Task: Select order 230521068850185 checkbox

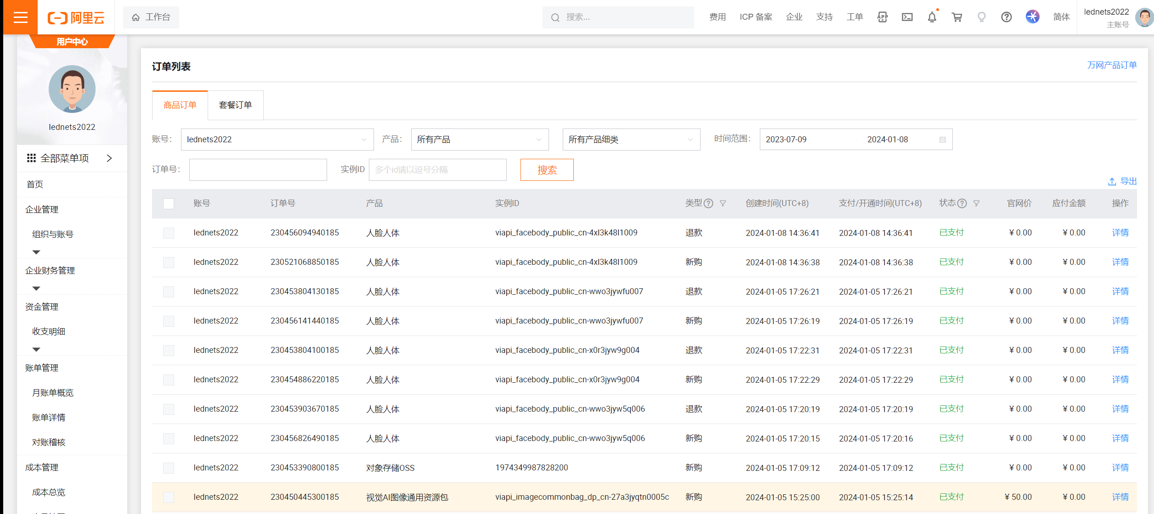Action: (169, 263)
